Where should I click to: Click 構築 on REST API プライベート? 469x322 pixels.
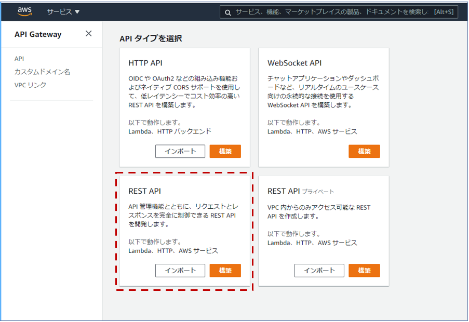pyautogui.click(x=364, y=270)
